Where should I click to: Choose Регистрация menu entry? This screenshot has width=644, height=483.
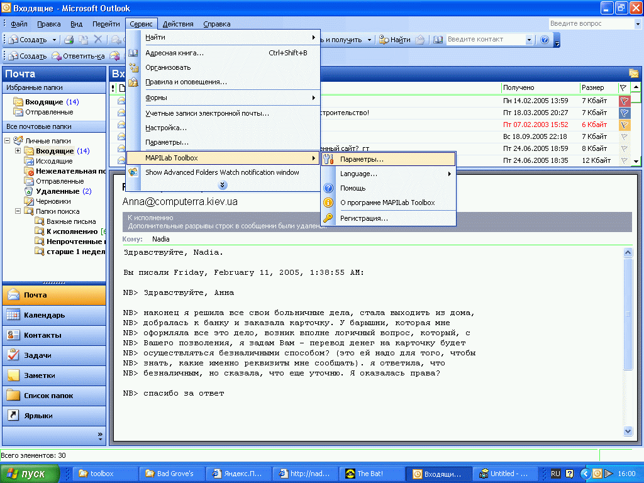pos(388,218)
